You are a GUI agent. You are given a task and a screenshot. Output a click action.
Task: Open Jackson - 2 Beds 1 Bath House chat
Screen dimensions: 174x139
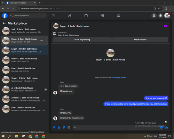(x=24, y=99)
